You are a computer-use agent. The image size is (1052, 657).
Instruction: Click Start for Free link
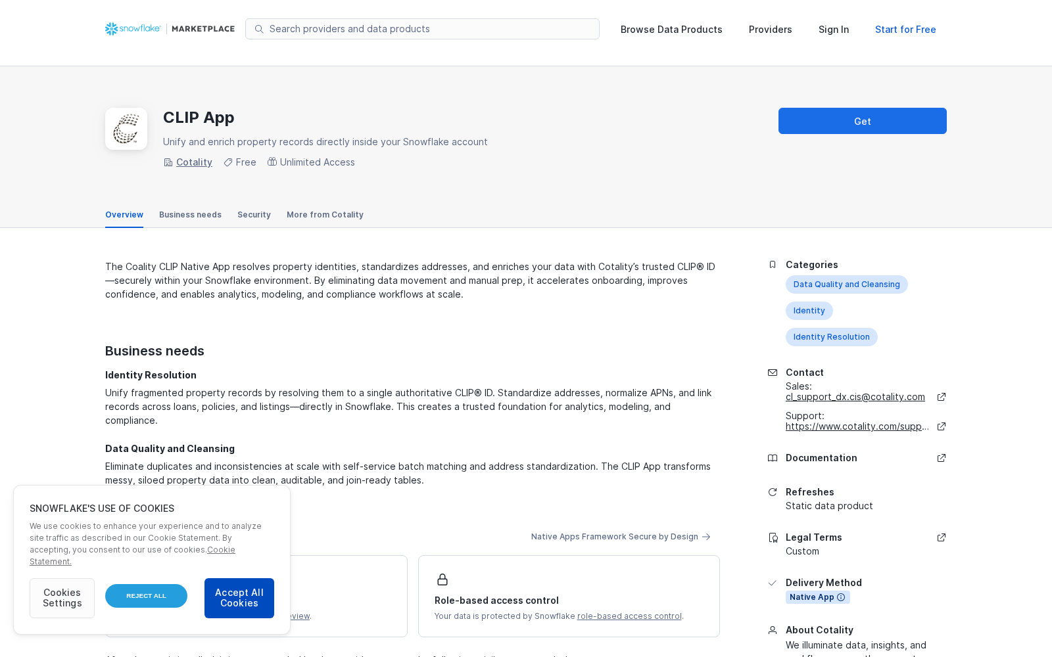pos(905,30)
